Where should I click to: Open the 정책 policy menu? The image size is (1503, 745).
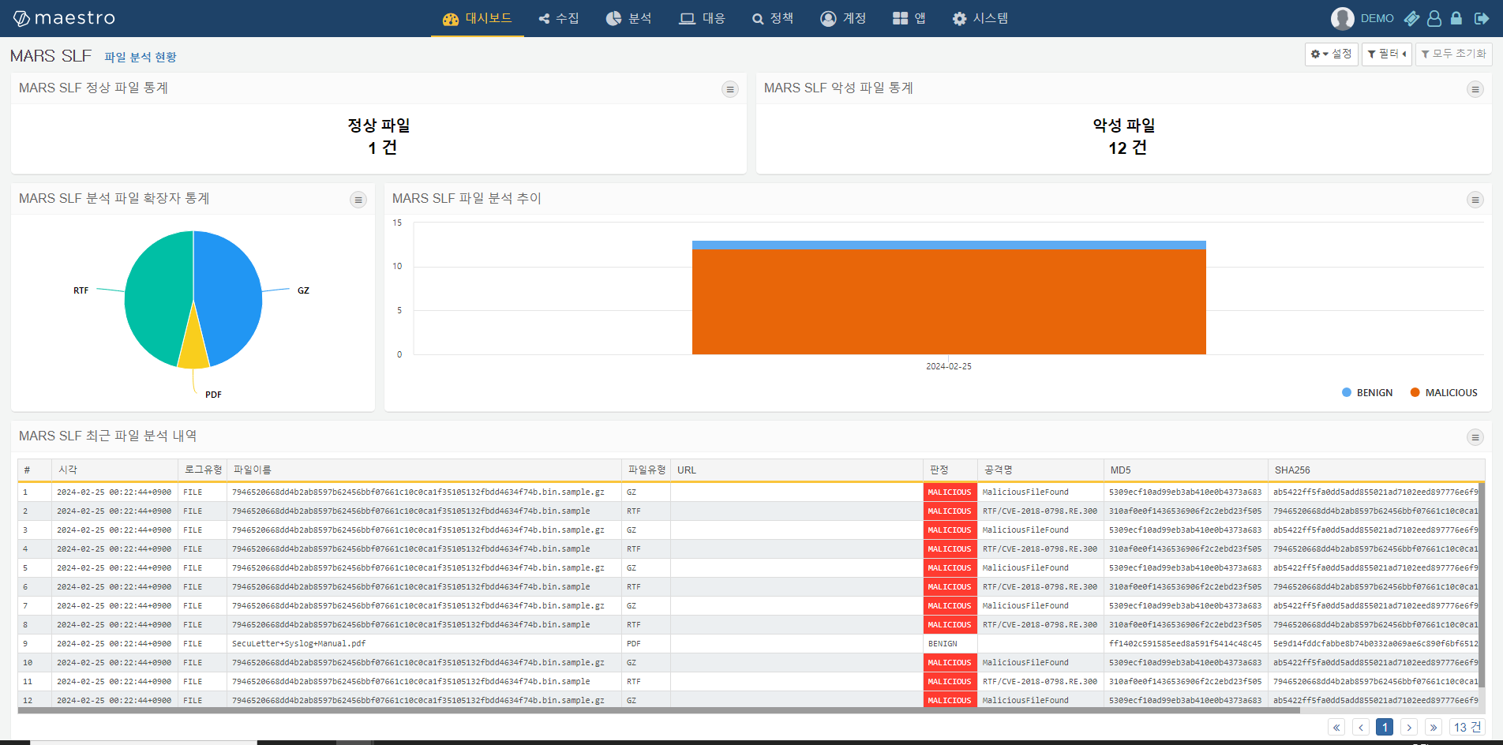point(773,18)
